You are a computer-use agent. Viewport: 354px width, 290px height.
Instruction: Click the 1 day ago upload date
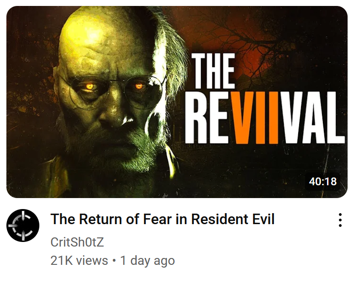[x=147, y=261]
